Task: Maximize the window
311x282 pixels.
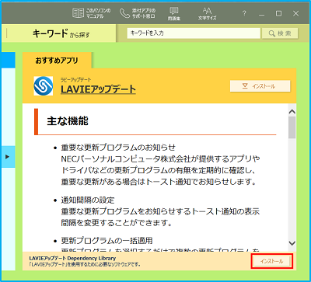Action: [278, 14]
